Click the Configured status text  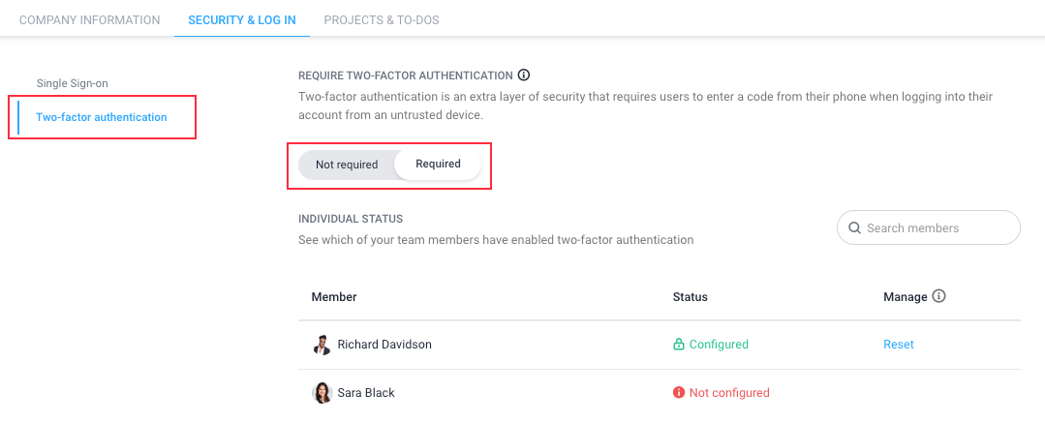pos(719,345)
